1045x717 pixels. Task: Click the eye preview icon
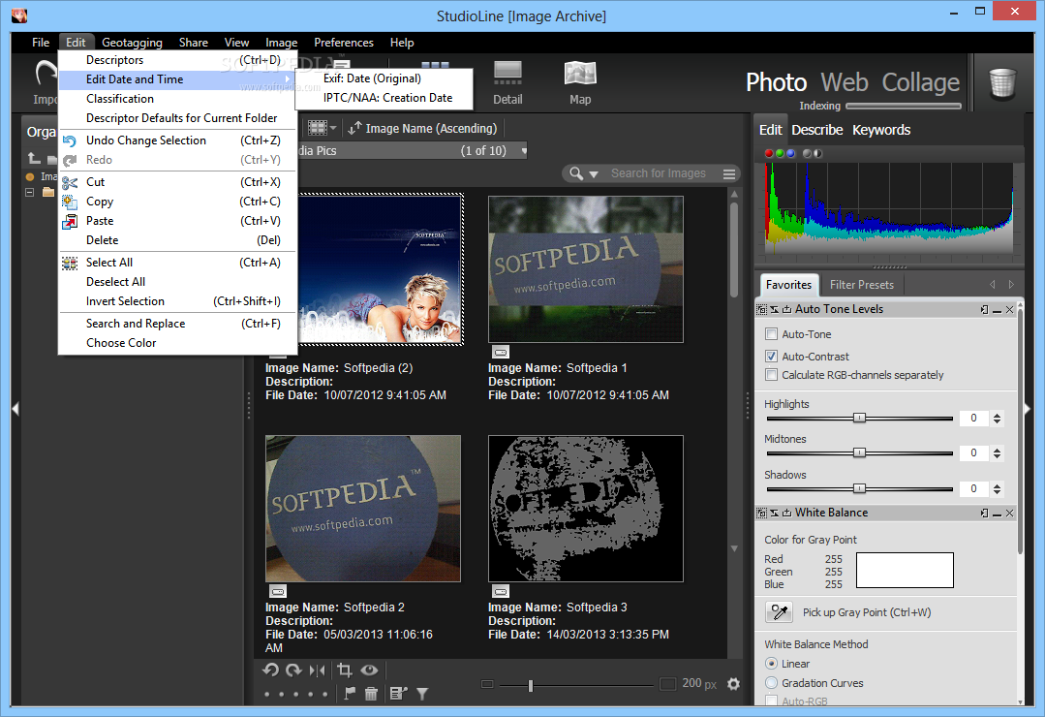369,670
